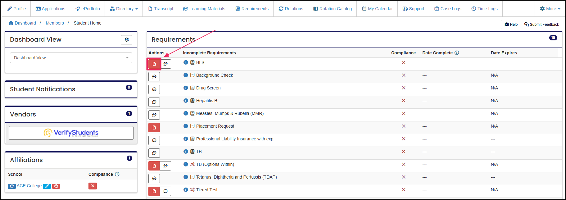The width and height of the screenshot is (566, 200).
Task: Click the Placement Request requirement name
Action: (215, 126)
